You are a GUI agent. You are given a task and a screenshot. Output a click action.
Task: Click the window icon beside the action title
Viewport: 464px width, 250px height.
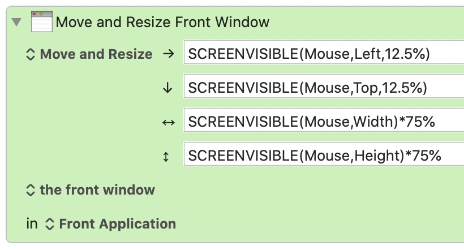(42, 21)
